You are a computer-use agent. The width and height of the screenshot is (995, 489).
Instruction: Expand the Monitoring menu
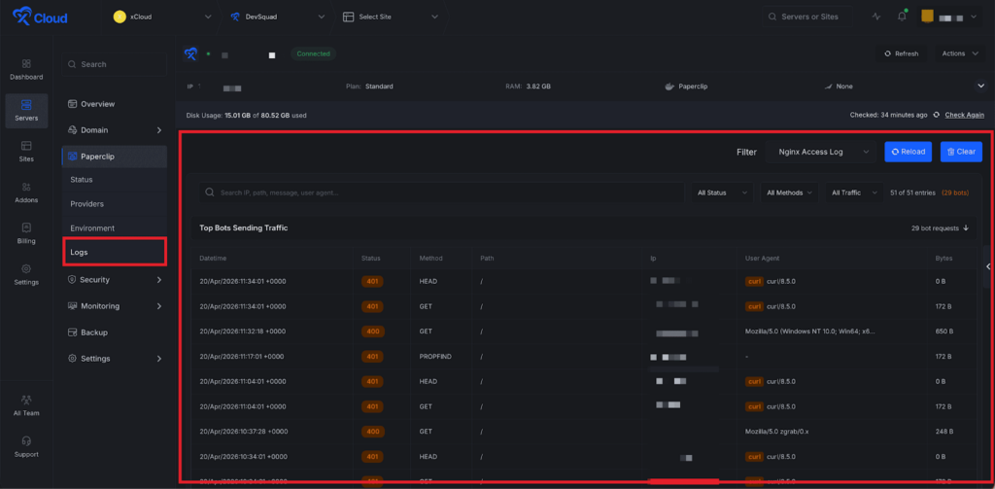coord(115,306)
